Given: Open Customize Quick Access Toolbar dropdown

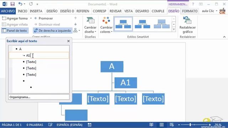Looking at the screenshot, I should point(37,4).
